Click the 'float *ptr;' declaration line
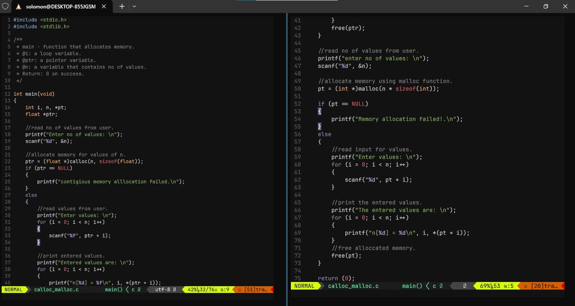Screen dimensions: 575x306 point(41,114)
